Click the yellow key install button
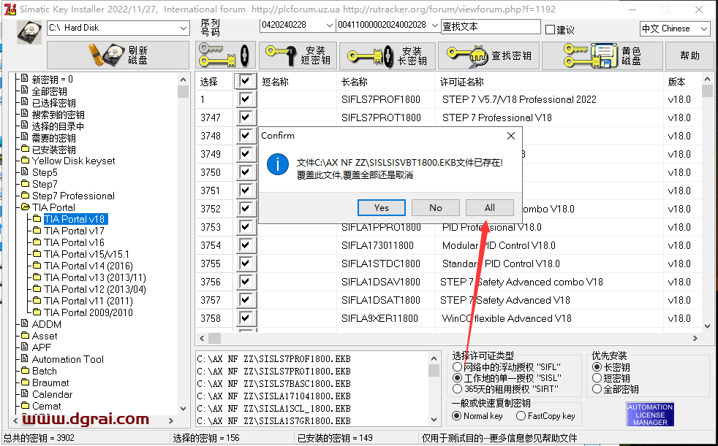The width and height of the screenshot is (718, 446). [x=225, y=55]
